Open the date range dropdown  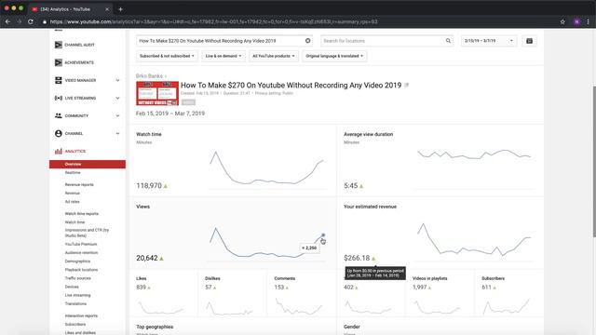click(489, 41)
